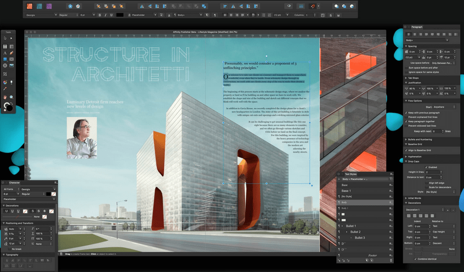Uncheck Keep with previous paragraph
This screenshot has width=464, height=272.
tap(406, 113)
